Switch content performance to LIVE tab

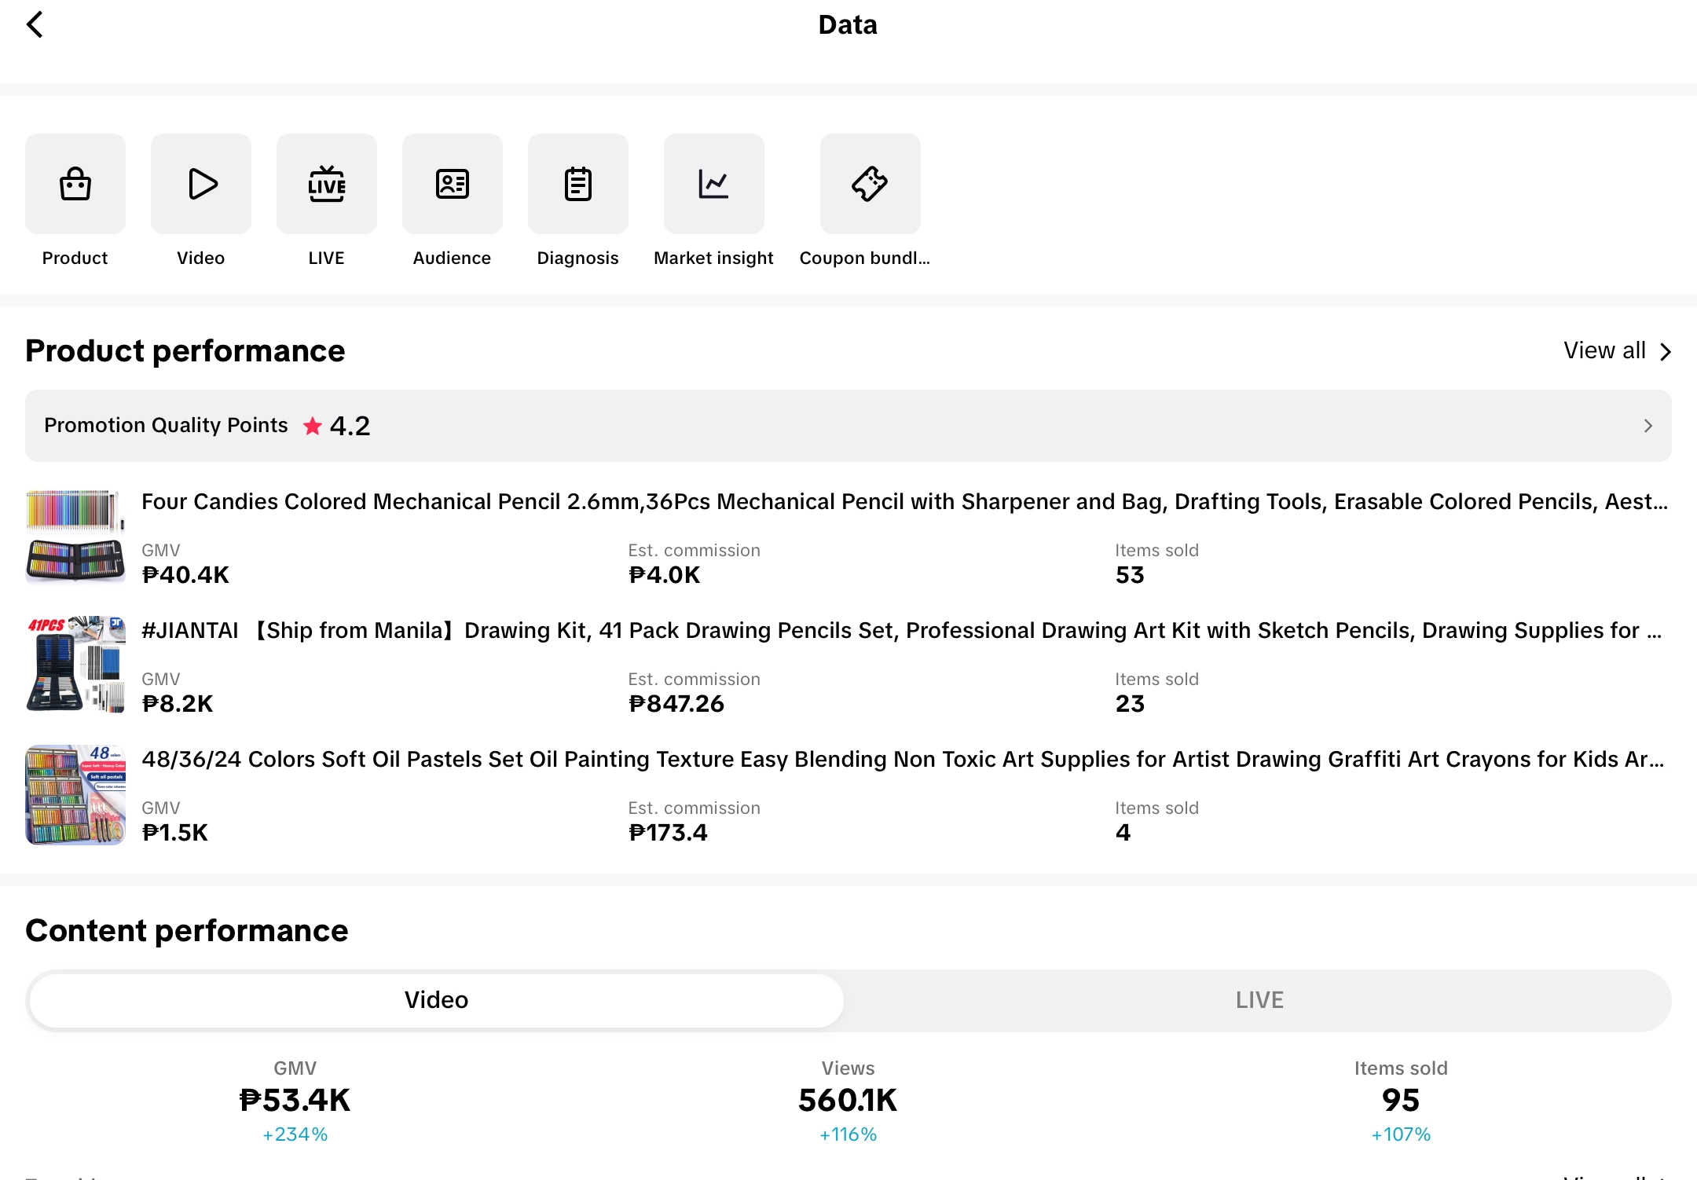coord(1259,1000)
